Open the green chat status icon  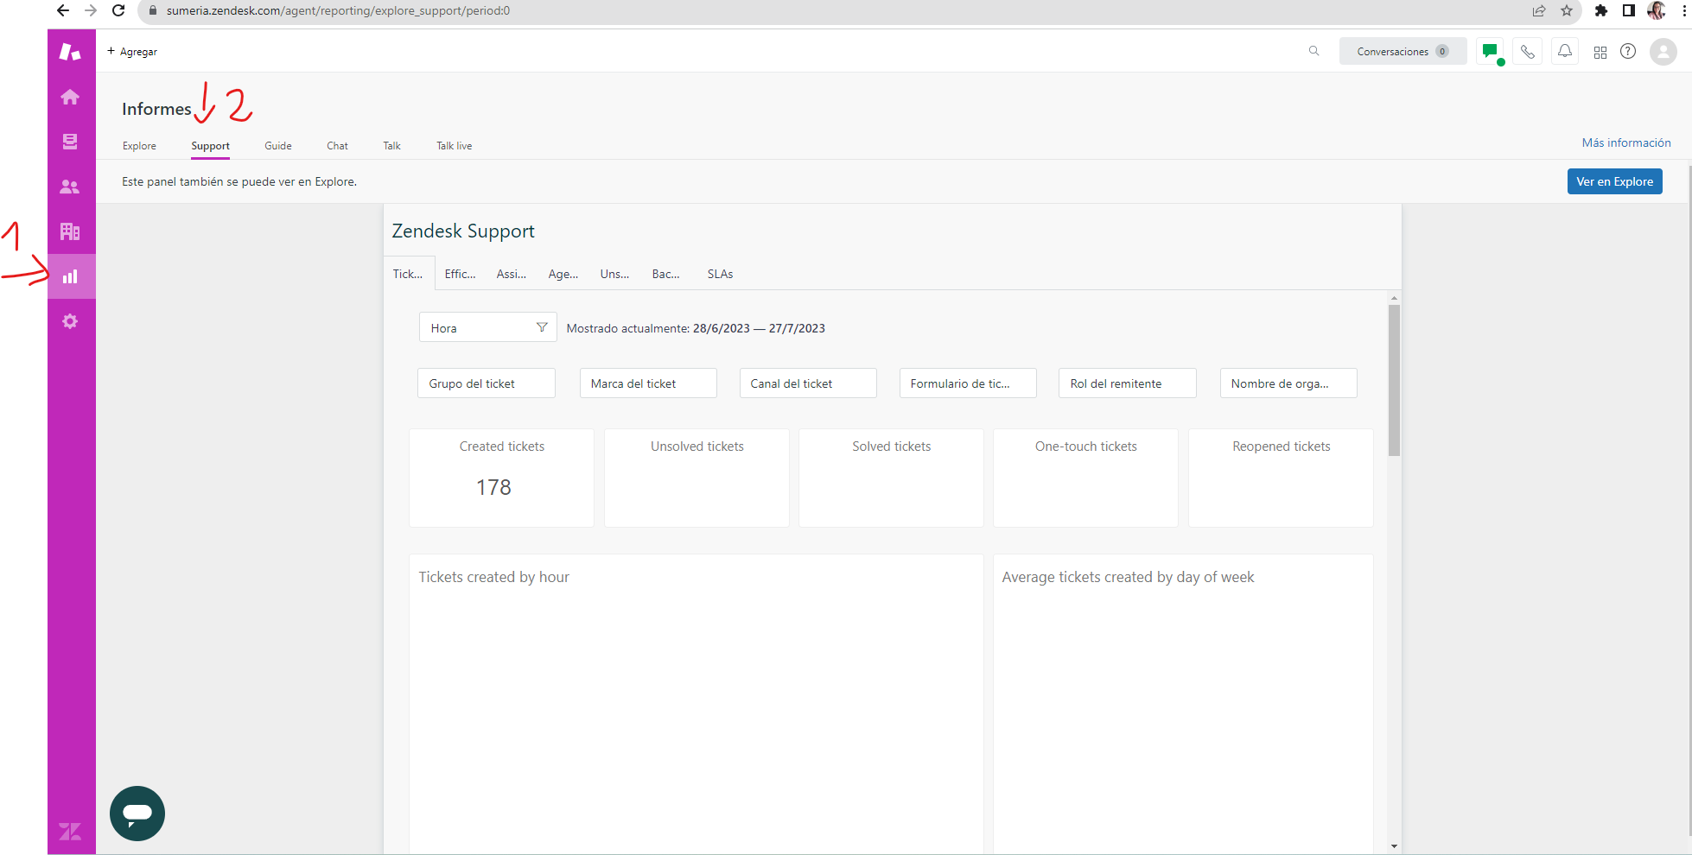[x=1490, y=52]
